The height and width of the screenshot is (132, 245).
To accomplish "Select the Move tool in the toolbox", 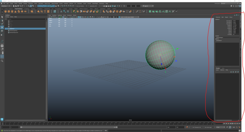I will [x=2, y=27].
